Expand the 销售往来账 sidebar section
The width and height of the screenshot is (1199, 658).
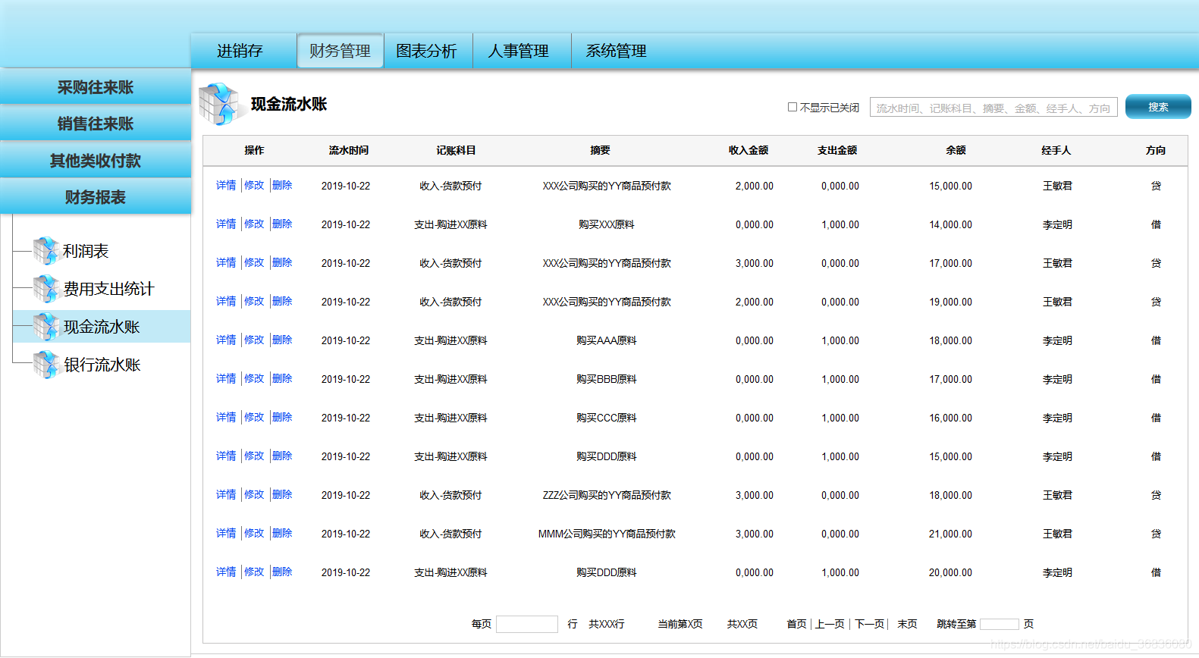pos(96,124)
